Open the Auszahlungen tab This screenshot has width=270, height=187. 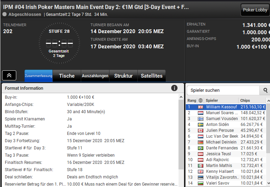tap(95, 76)
